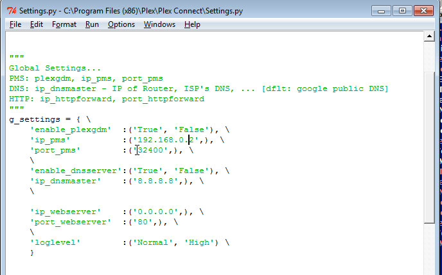Click the 'HTTP: ip_httpforward' comment line

(107, 99)
